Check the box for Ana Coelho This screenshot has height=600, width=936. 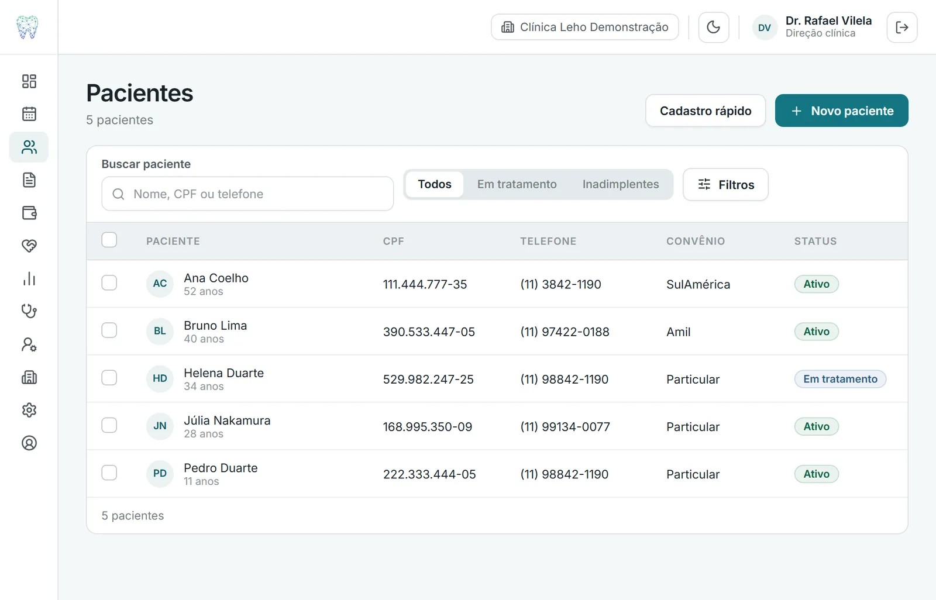109,283
